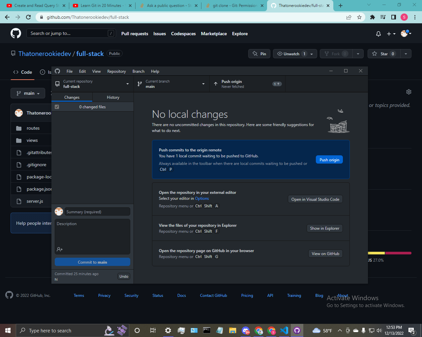
Task: Click the Pin button on the repository
Action: point(259,54)
